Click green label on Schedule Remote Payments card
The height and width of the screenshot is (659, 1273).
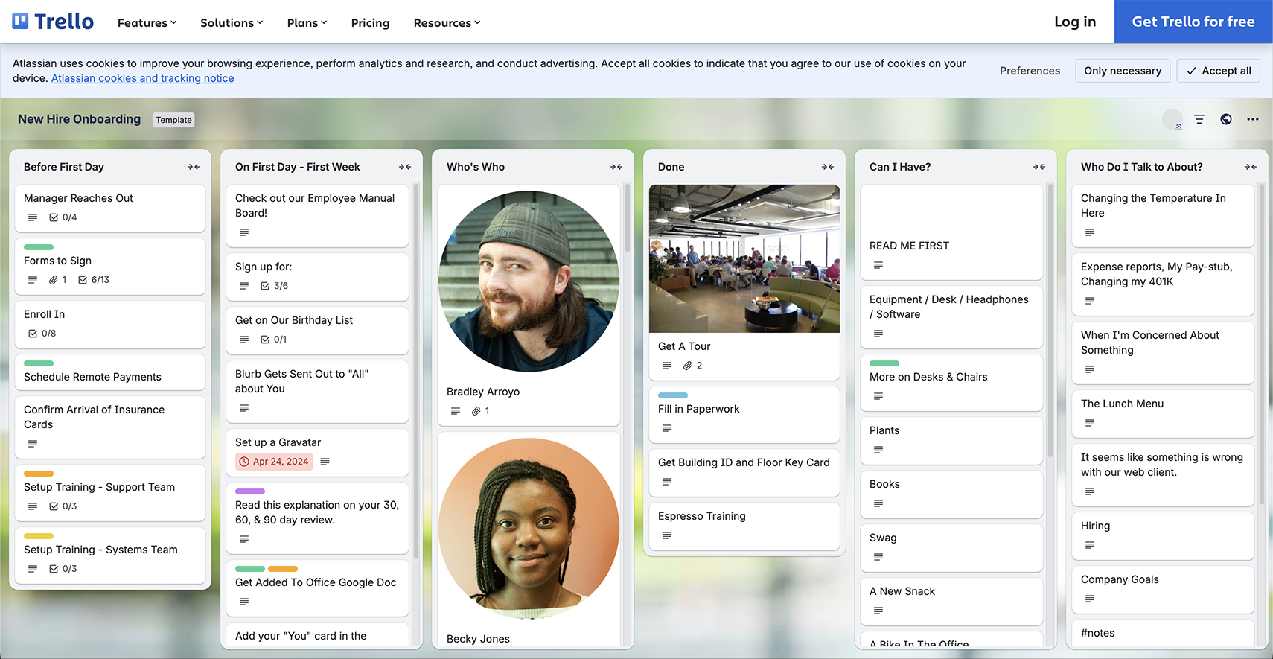tap(39, 363)
